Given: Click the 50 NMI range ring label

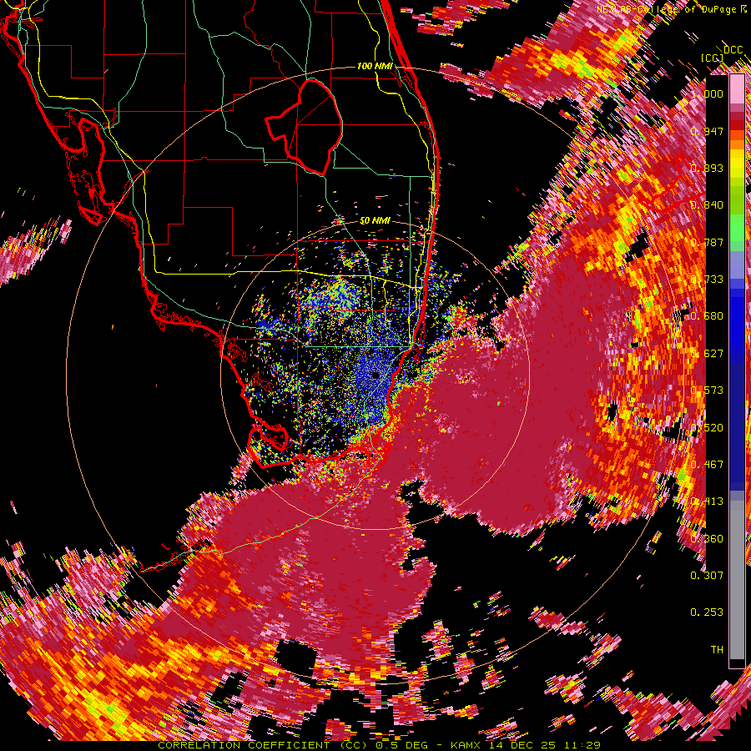Looking at the screenshot, I should pyautogui.click(x=375, y=220).
